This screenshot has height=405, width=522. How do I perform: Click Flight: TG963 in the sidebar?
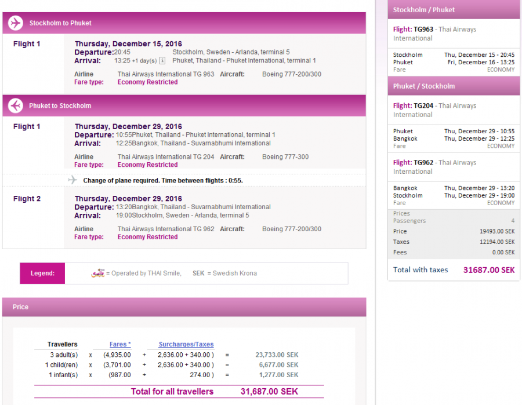tap(413, 30)
